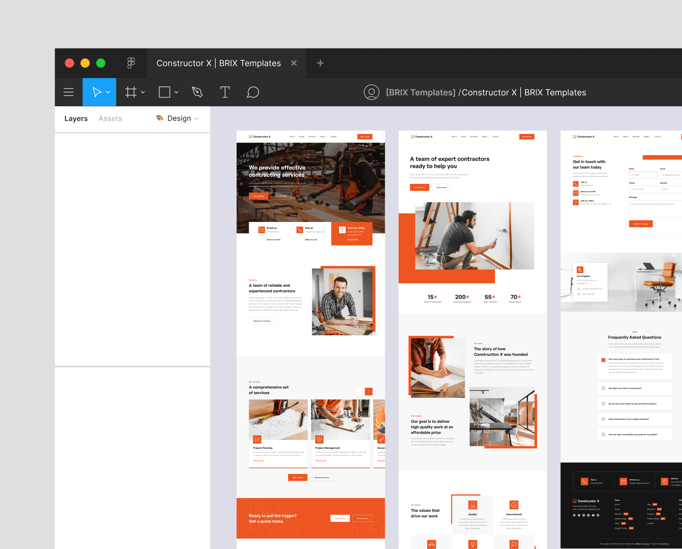
Task: Open the Frame tool dropdown arrow
Action: coord(143,92)
